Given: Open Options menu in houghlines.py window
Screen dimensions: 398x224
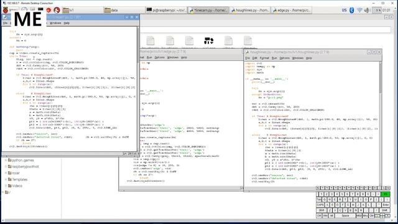Looking at the screenshot, I should pos(284,58).
